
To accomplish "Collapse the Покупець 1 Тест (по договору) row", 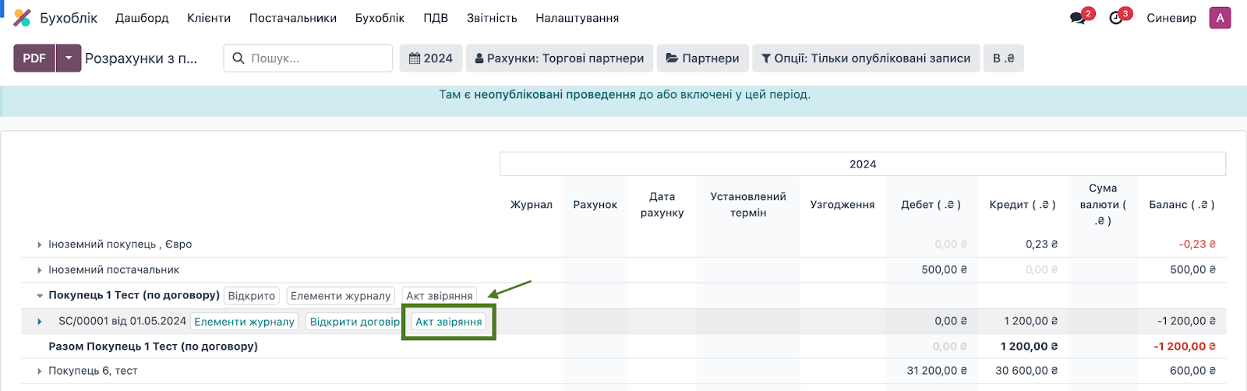I will coord(40,296).
